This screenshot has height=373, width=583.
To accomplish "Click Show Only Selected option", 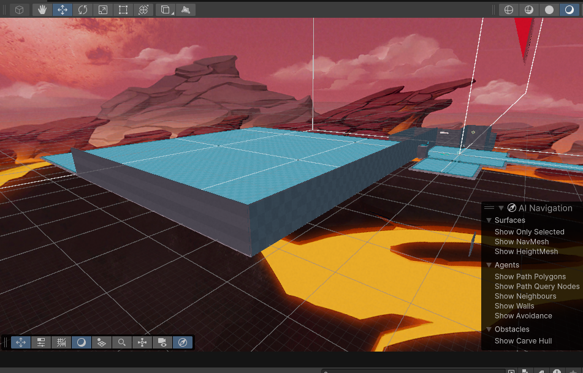I will pos(529,232).
